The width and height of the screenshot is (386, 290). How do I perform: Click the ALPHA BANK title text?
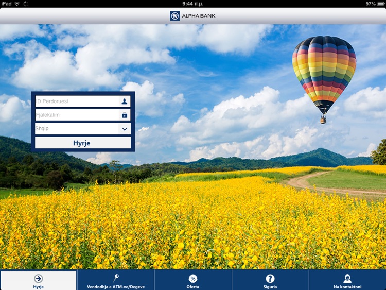click(x=199, y=16)
